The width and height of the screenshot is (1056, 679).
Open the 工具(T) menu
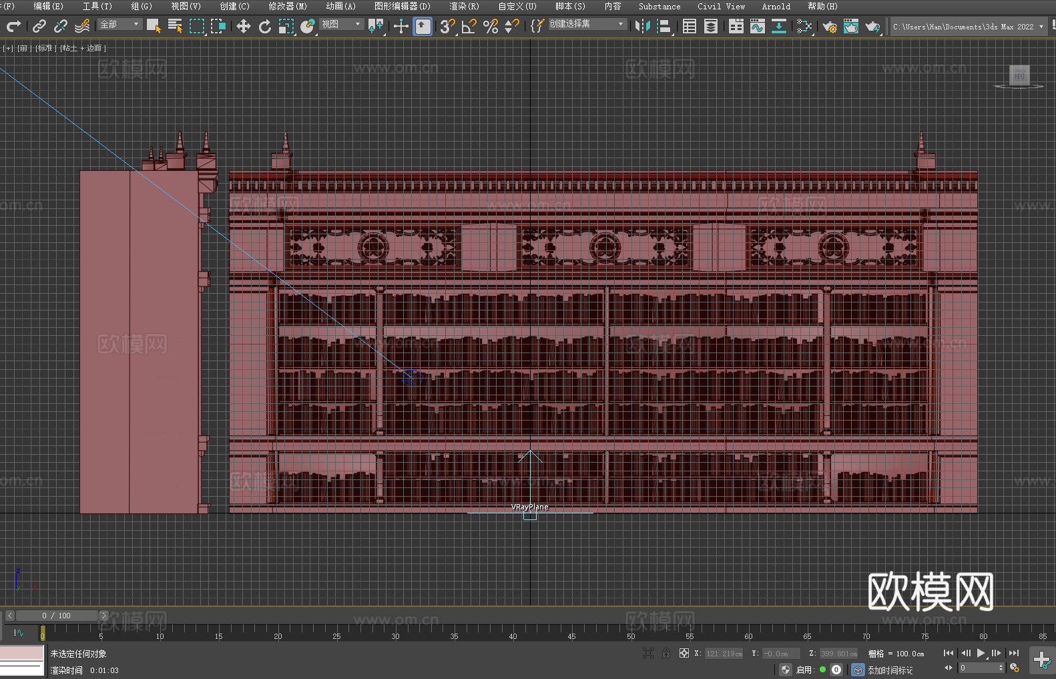point(97,6)
